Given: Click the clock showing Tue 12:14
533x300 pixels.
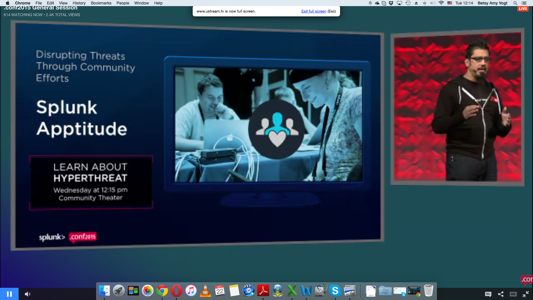Looking at the screenshot, I should [x=464, y=3].
